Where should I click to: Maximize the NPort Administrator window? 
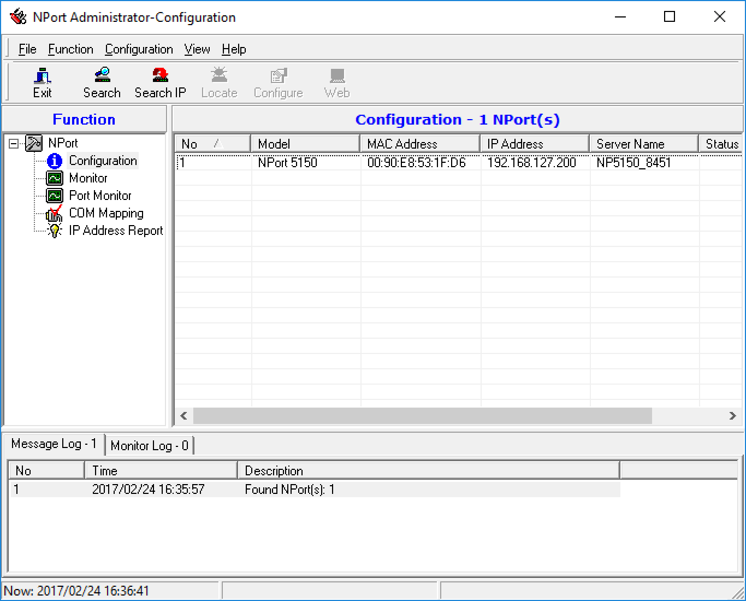pyautogui.click(x=670, y=17)
